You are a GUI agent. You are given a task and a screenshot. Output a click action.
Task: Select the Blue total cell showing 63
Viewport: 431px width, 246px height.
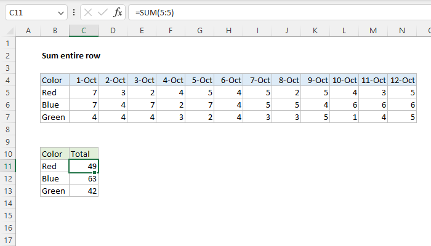click(84, 178)
